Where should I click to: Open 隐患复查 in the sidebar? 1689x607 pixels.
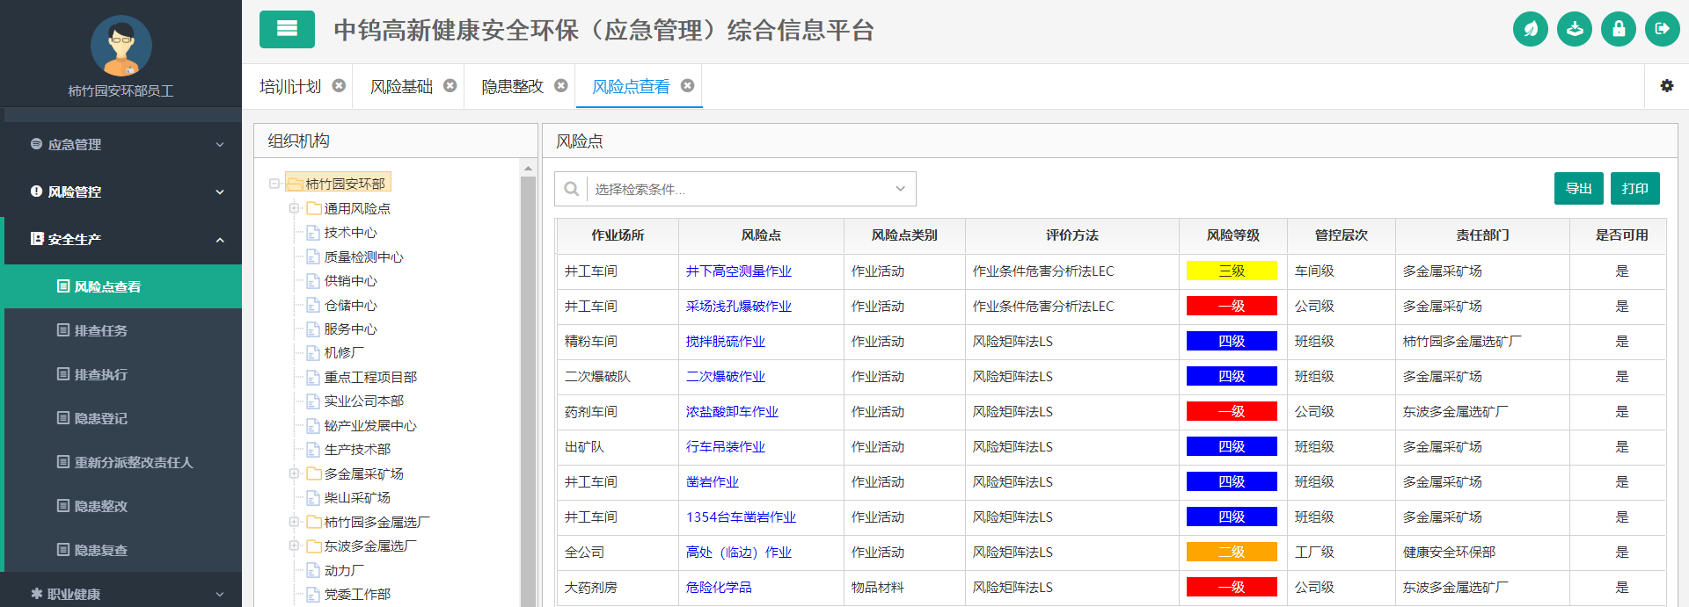click(123, 550)
